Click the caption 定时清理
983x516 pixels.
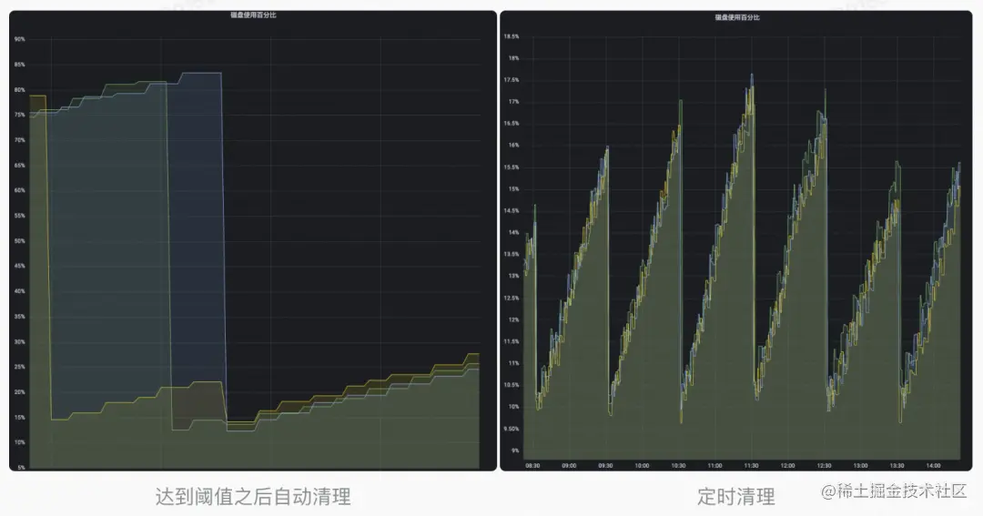pyautogui.click(x=736, y=497)
